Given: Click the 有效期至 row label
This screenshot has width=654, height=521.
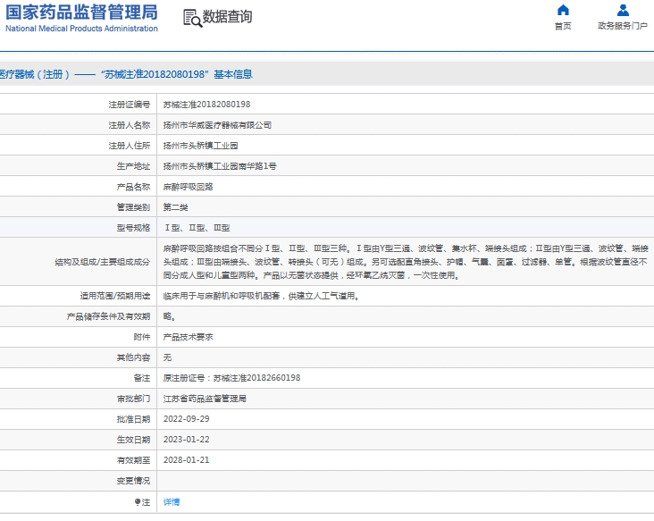Looking at the screenshot, I should 133,459.
